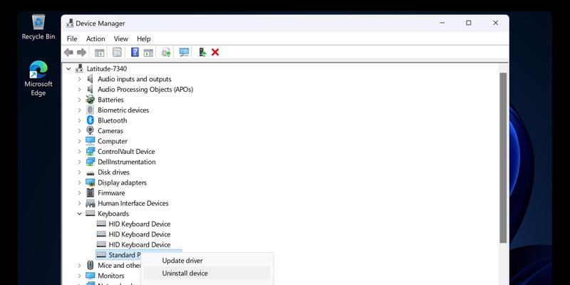Go back with the toolbar Back arrow

[68, 52]
